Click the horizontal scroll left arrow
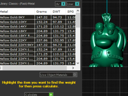The height and width of the screenshot is (96, 128). (1, 68)
